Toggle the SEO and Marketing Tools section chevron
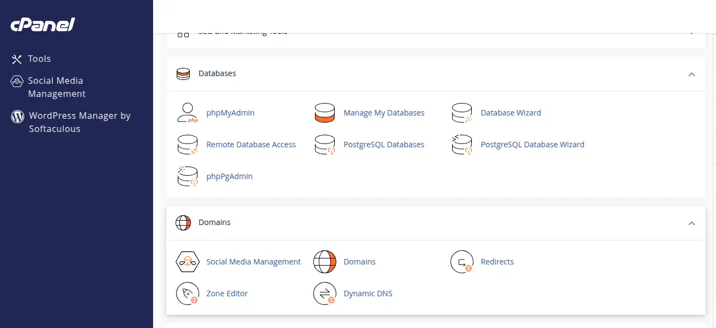 coord(692,33)
